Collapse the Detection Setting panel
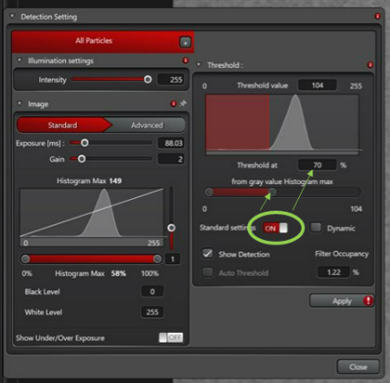Viewport: 390px width, 383px height. [12, 16]
